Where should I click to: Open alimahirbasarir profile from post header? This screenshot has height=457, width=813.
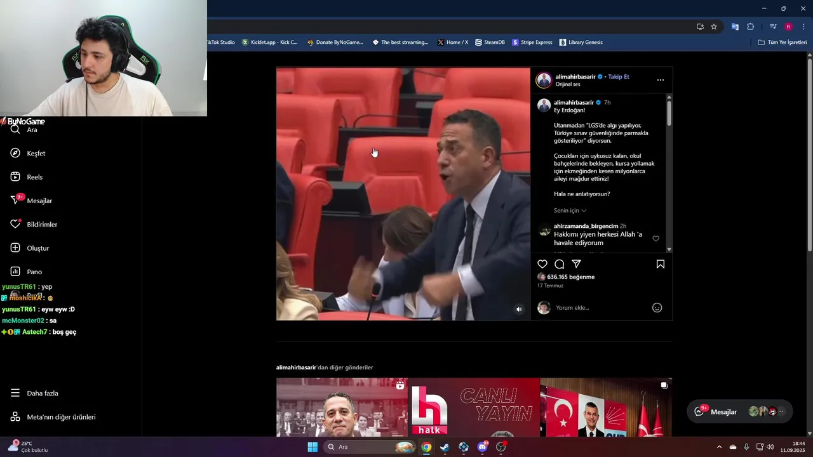575,77
